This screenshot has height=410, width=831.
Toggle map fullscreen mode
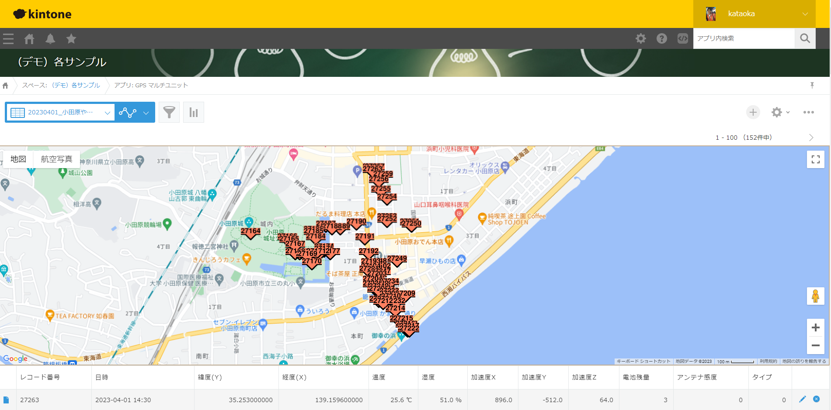pyautogui.click(x=816, y=159)
